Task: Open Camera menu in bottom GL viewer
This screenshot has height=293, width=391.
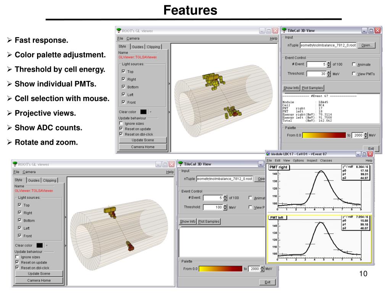Action: tap(29, 172)
